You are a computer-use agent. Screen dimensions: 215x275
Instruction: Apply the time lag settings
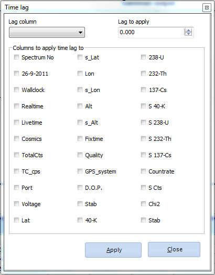tap(113, 250)
